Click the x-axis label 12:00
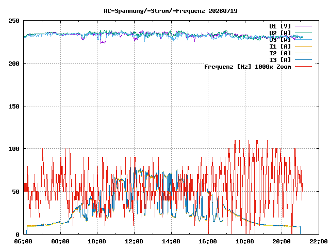The image size is (330, 248). (134, 241)
